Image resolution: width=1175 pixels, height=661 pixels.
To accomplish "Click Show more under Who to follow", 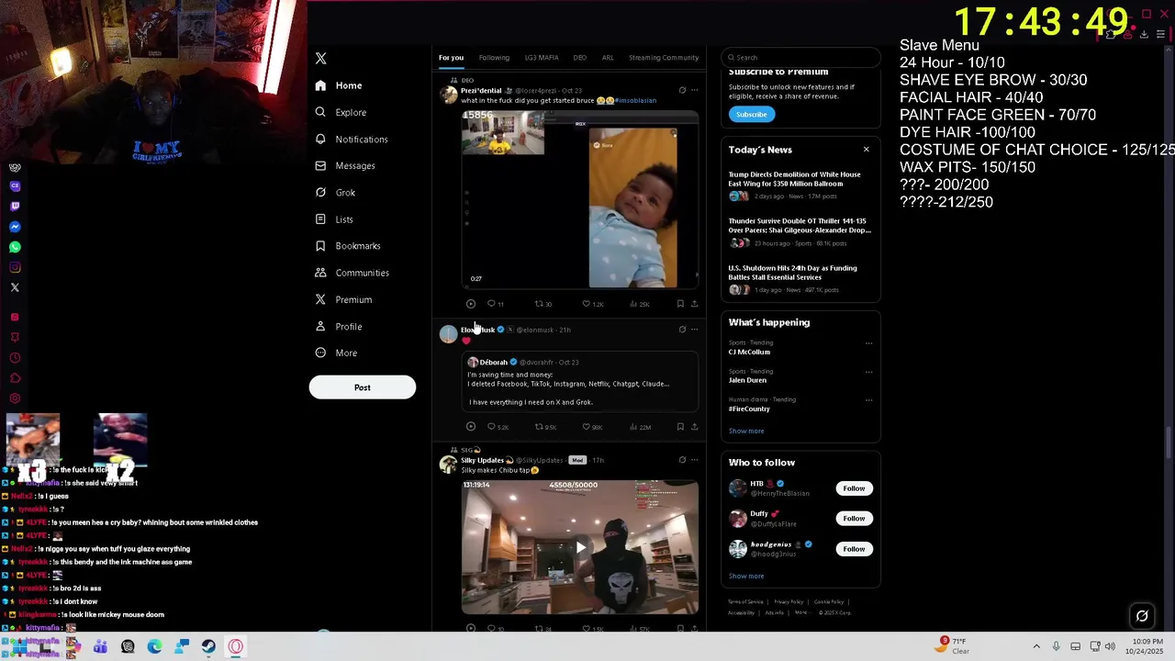I will coord(746,577).
